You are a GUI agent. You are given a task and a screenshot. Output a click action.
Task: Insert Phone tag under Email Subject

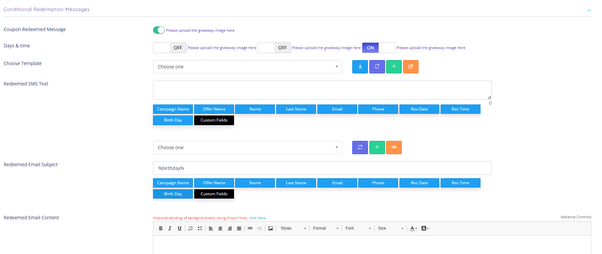(x=378, y=183)
